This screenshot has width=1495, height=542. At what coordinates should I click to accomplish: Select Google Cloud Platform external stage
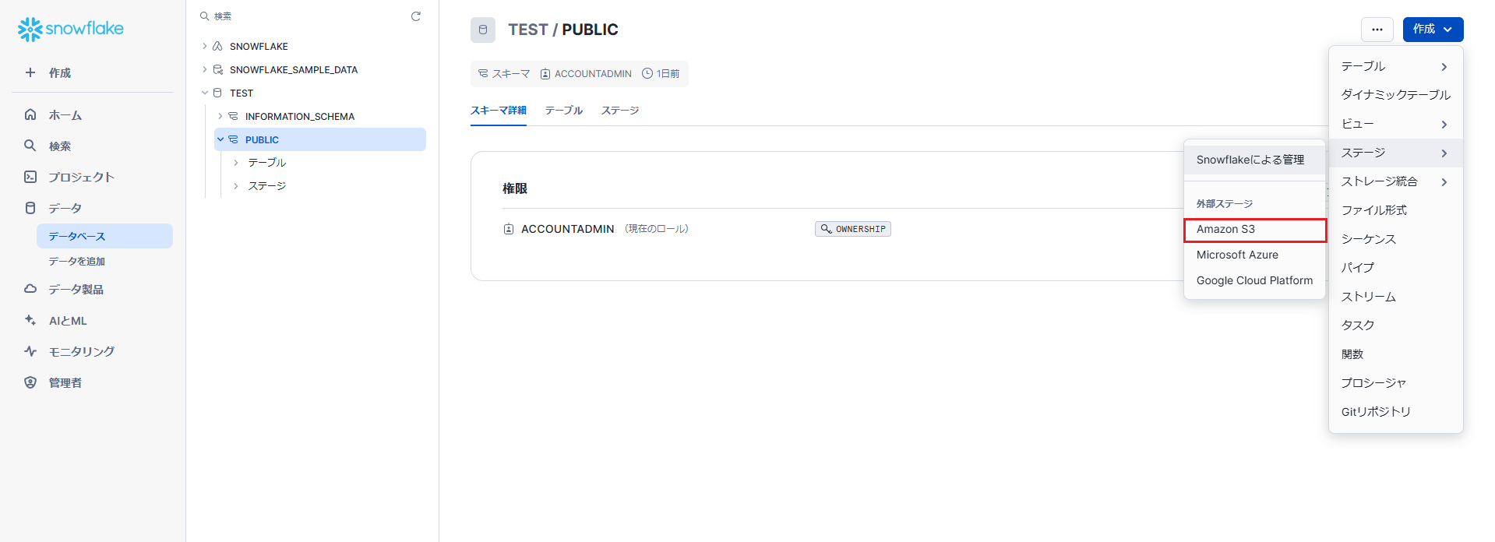point(1254,280)
